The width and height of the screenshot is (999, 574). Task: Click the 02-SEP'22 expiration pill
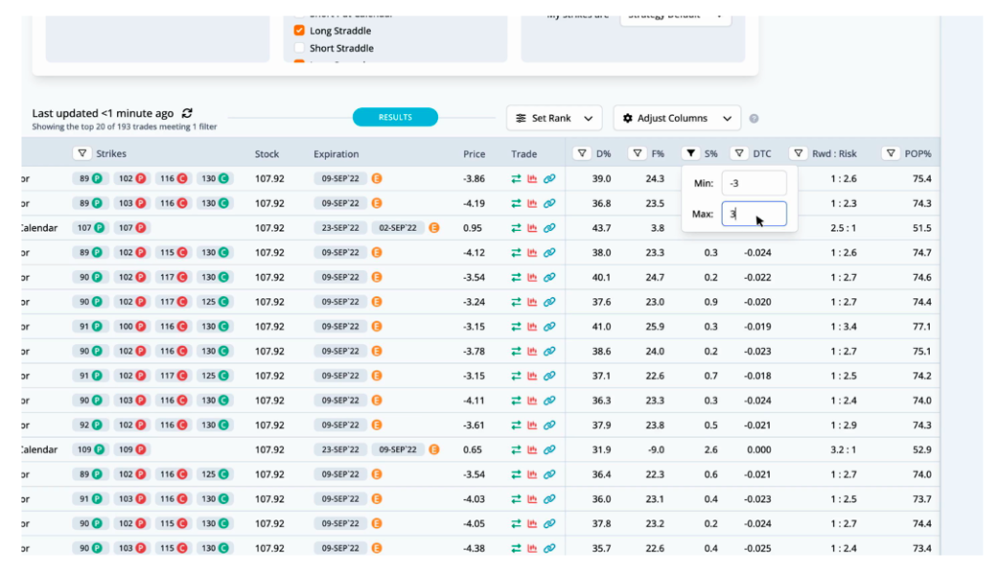pos(398,228)
